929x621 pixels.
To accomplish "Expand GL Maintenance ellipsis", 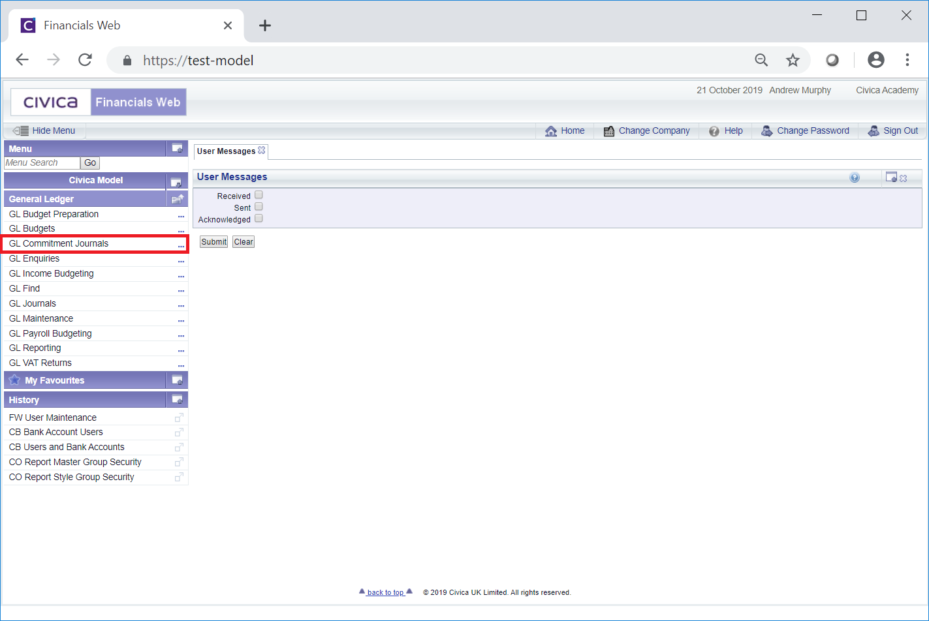I will coord(181,321).
